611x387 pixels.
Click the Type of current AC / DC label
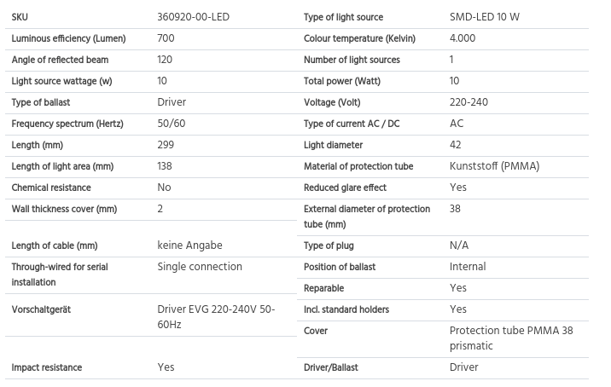352,124
